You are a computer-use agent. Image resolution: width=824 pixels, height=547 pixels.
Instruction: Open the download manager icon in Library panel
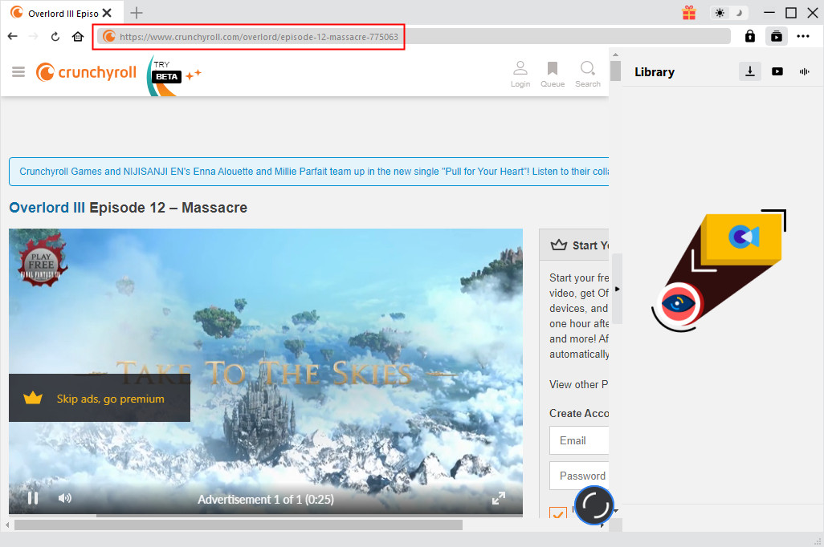point(749,71)
